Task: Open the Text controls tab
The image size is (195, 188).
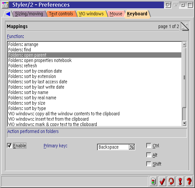Action: point(61,14)
